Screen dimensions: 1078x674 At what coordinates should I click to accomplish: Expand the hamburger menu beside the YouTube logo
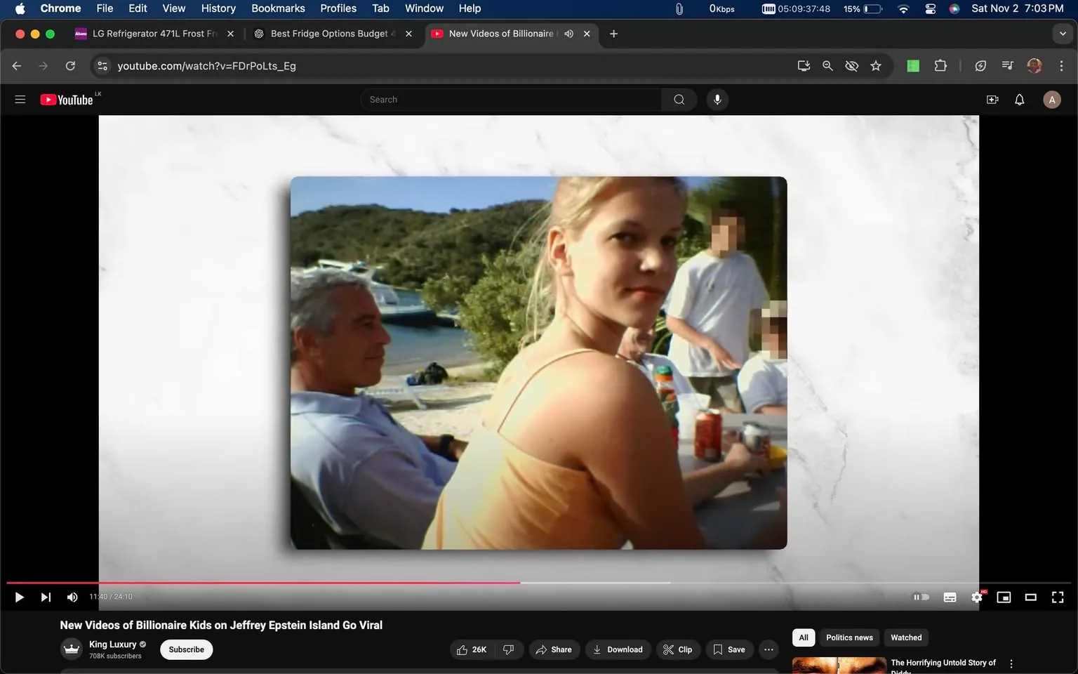click(x=20, y=99)
